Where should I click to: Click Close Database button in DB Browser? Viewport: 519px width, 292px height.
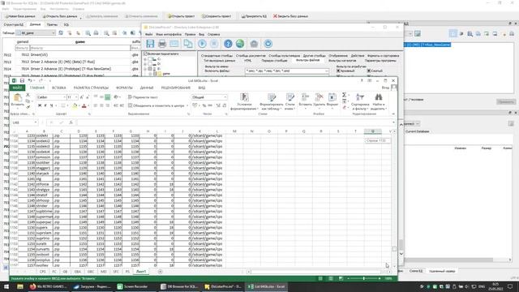point(290,16)
